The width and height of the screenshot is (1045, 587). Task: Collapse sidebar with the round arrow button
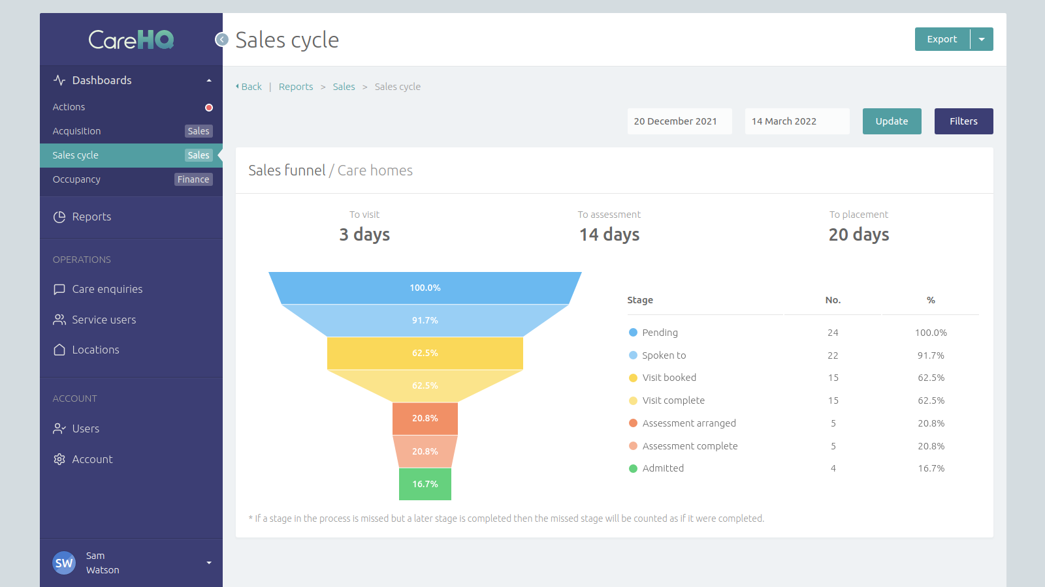coord(222,40)
